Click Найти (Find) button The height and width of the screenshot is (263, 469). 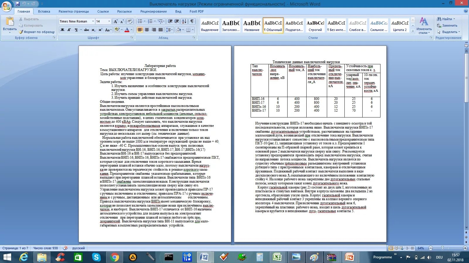[446, 19]
